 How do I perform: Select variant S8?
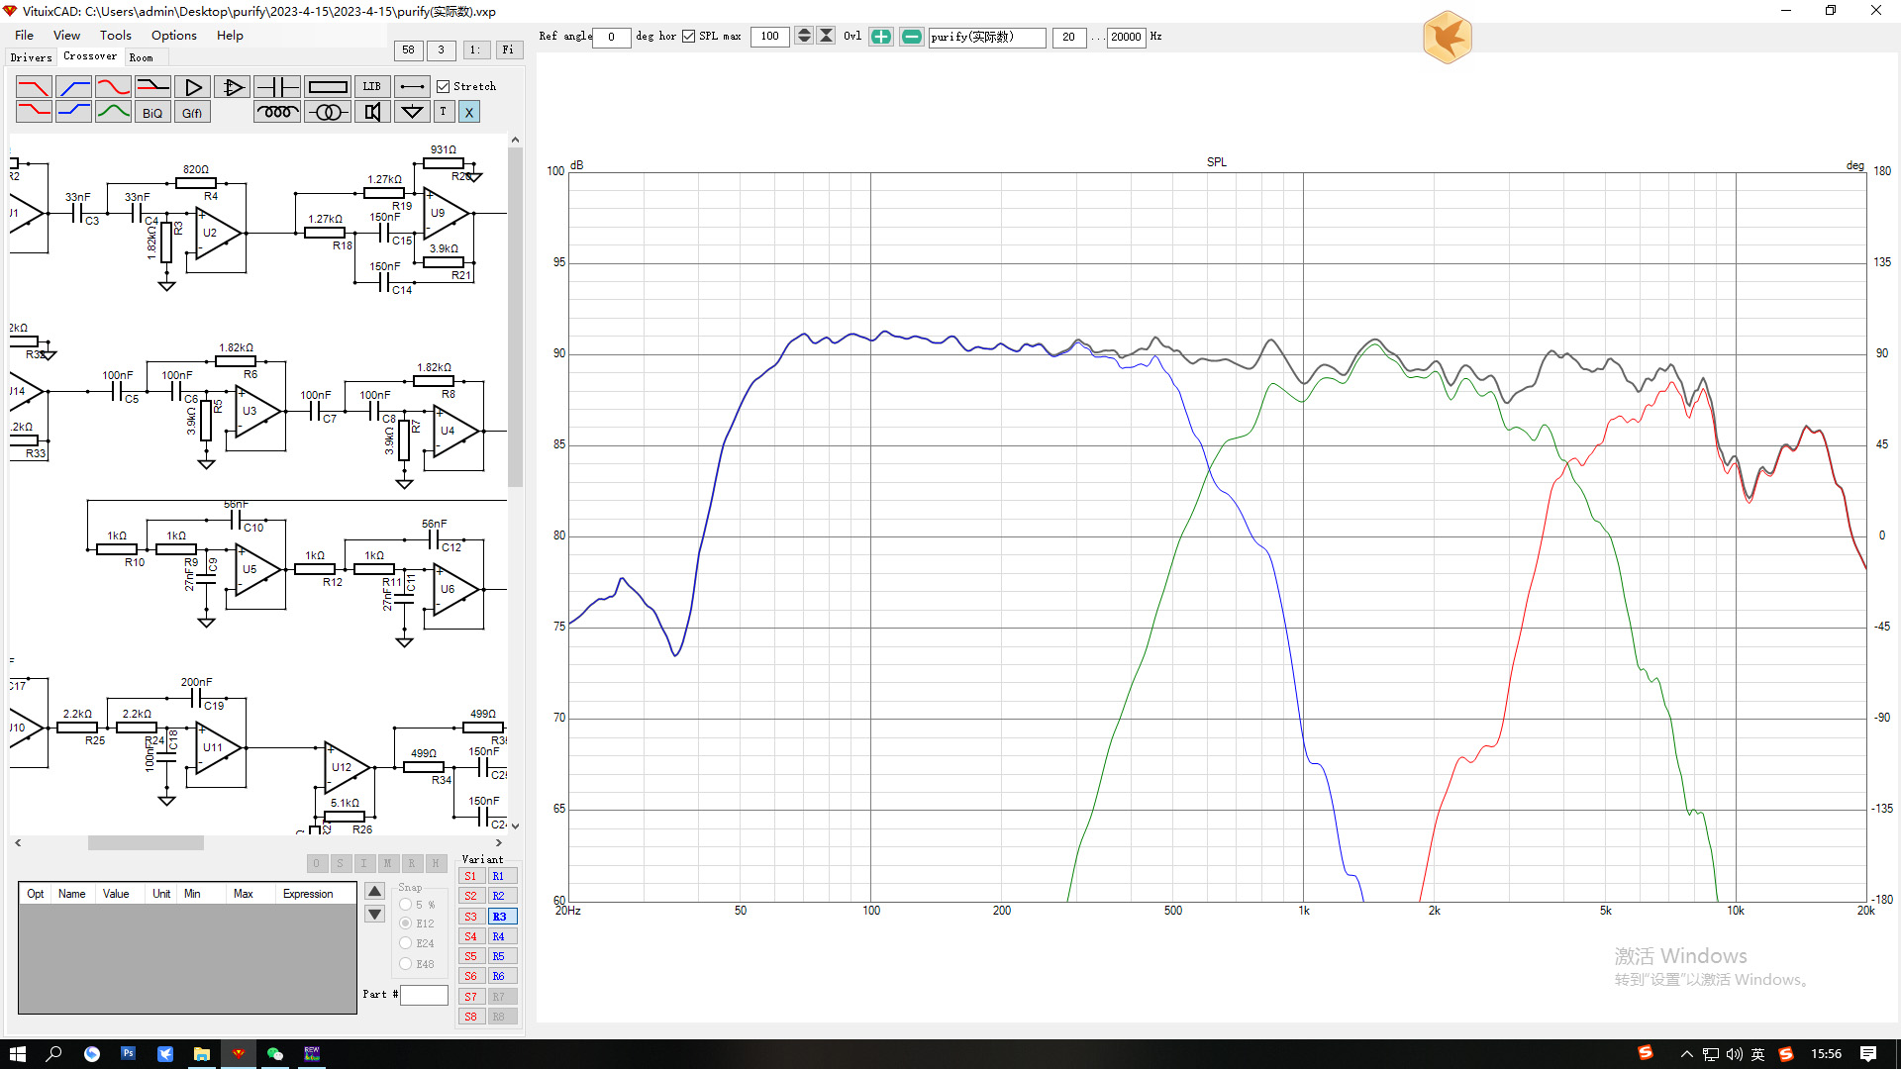tap(471, 1017)
